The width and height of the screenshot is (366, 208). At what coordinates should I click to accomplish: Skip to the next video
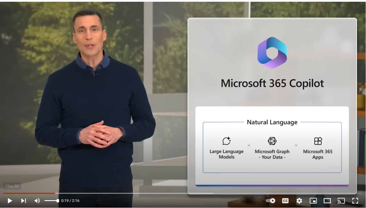(23, 201)
